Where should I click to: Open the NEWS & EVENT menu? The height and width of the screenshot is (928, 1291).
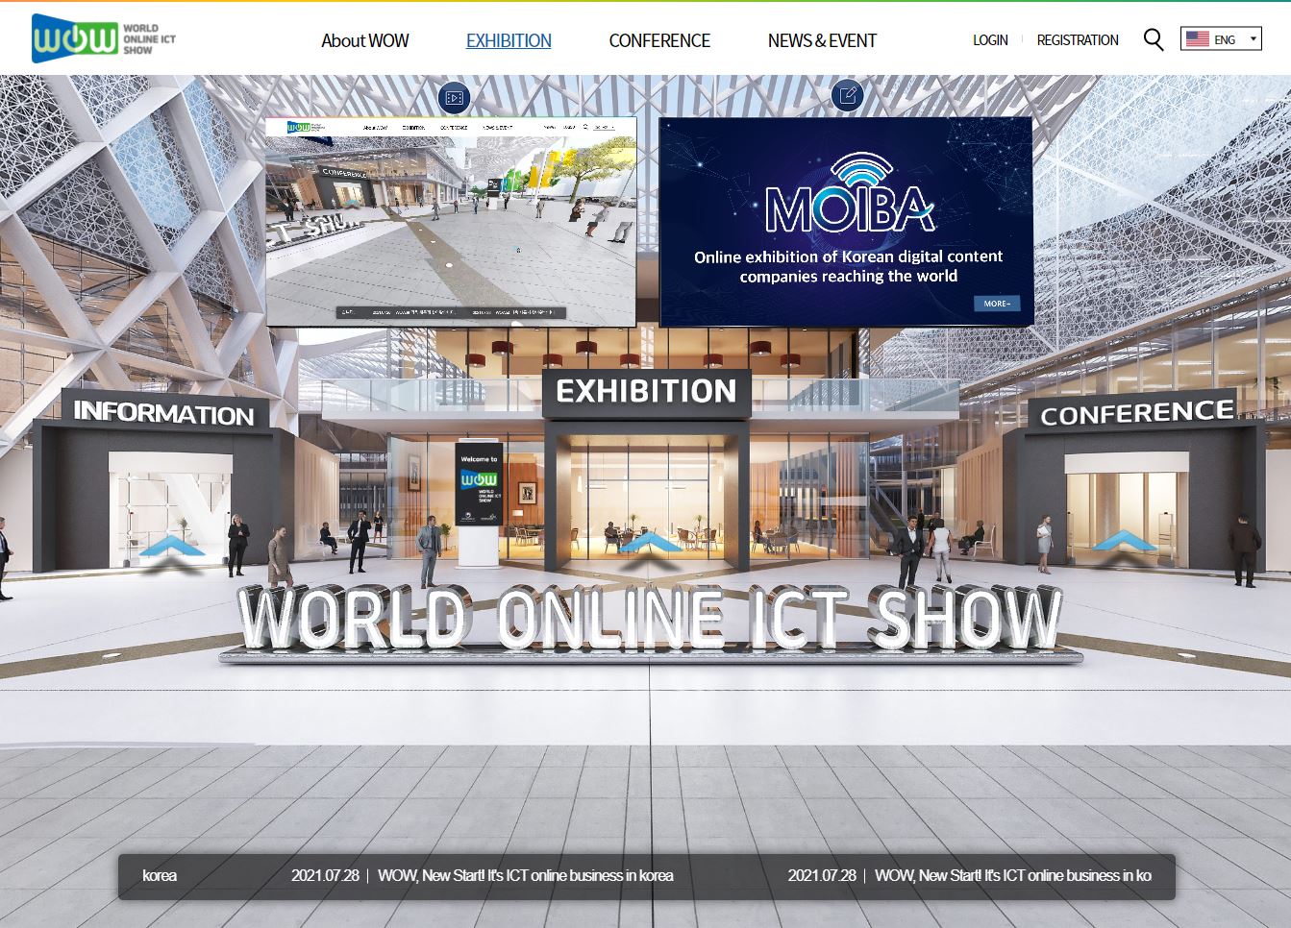(x=822, y=40)
